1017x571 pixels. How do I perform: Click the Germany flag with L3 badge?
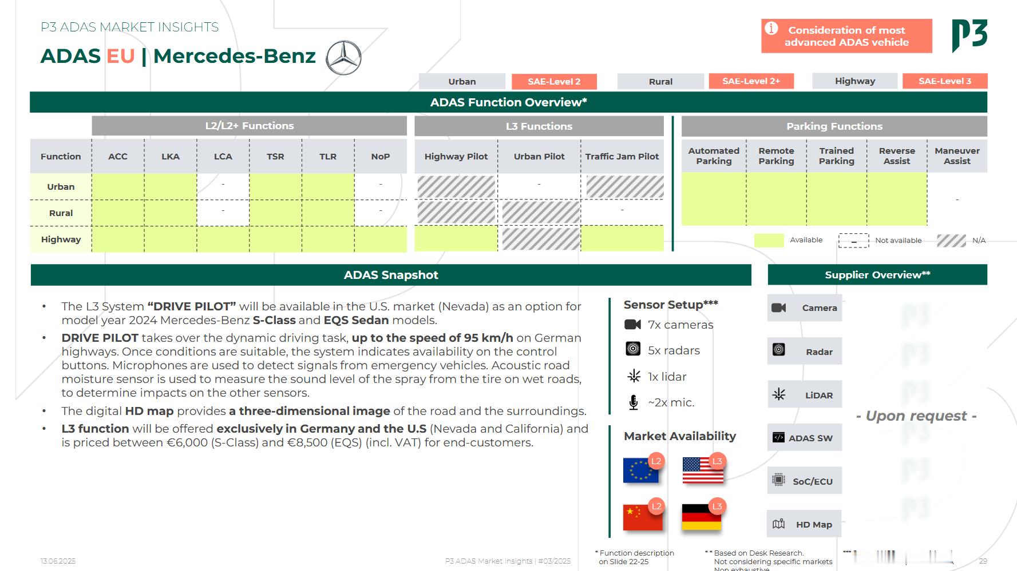[x=703, y=514]
